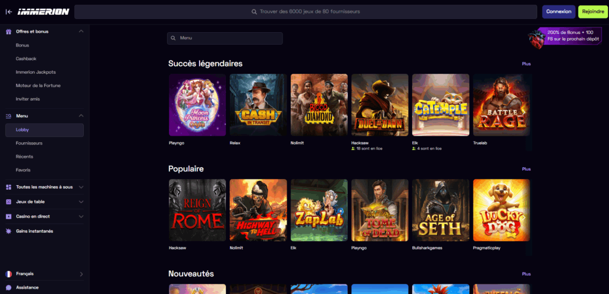Click the gift icon beside Offres et bonus
Image resolution: width=609 pixels, height=294 pixels.
click(8, 32)
